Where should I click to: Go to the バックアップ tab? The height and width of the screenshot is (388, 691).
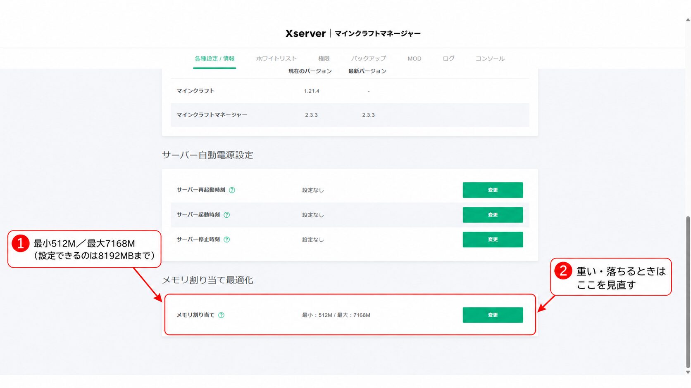pyautogui.click(x=369, y=59)
